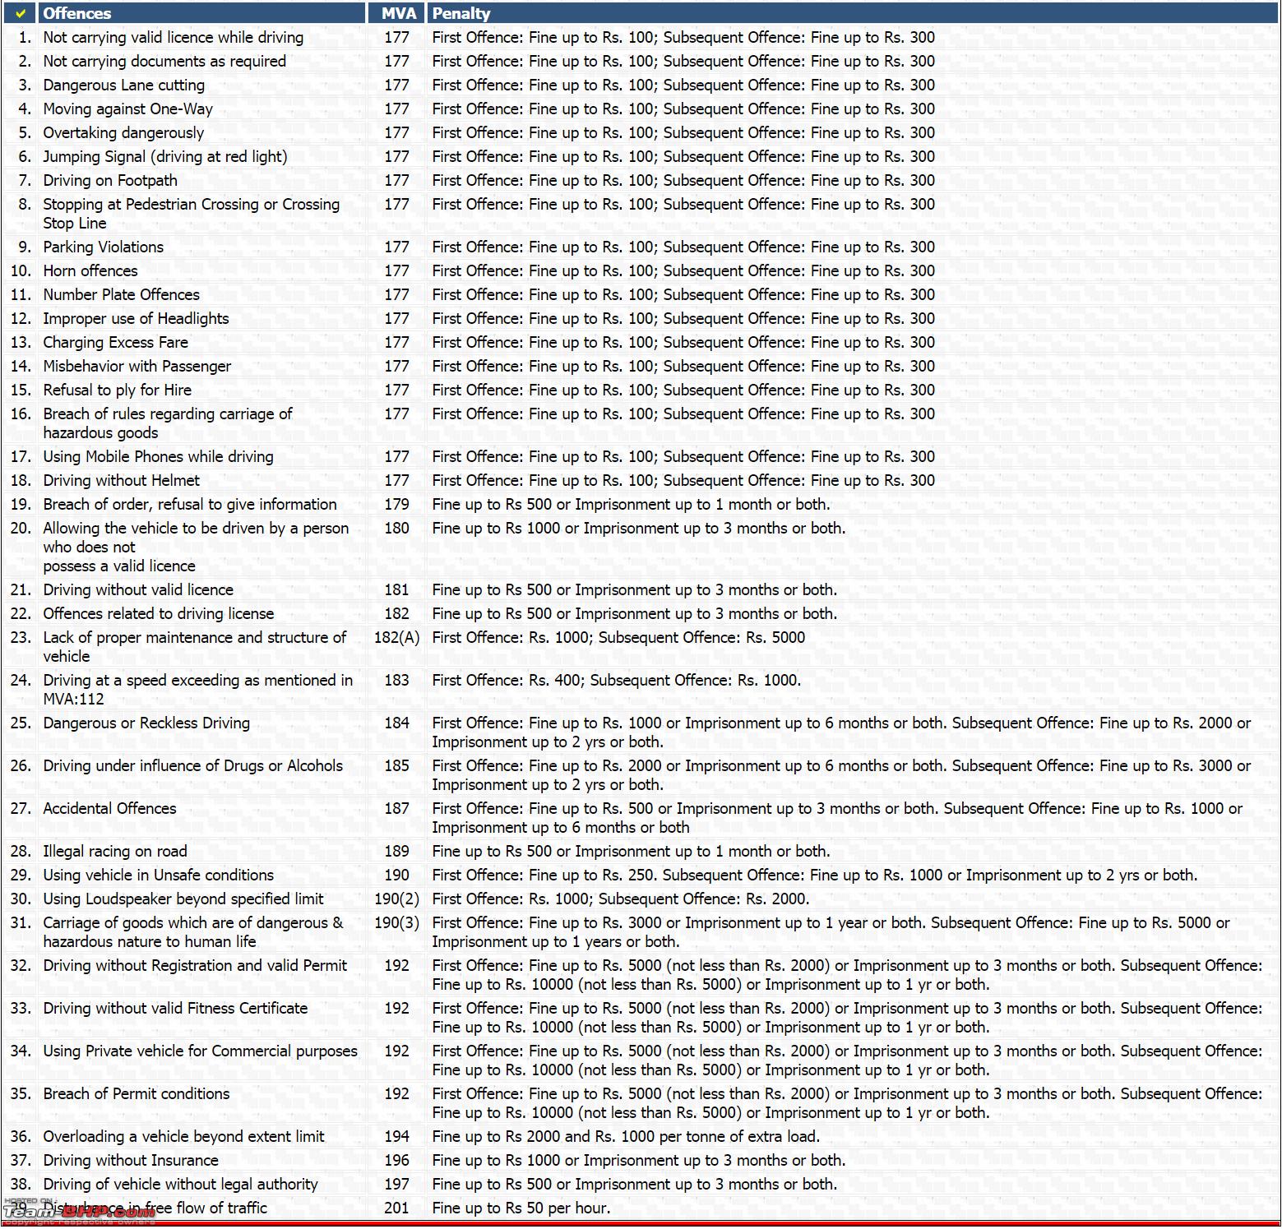Select 'Accidental Offences' entry
Image resolution: width=1282 pixels, height=1229 pixels.
point(110,808)
